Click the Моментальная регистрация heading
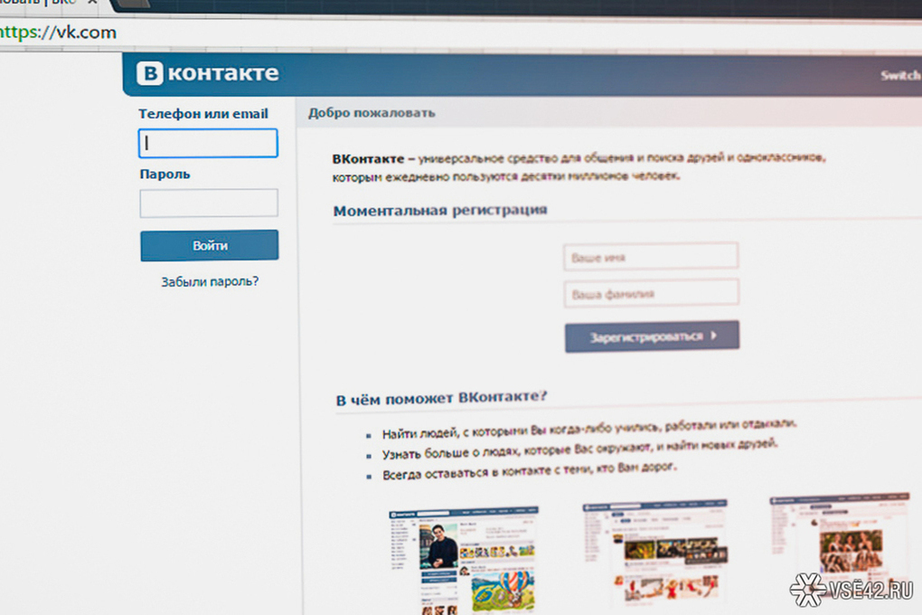 click(440, 211)
